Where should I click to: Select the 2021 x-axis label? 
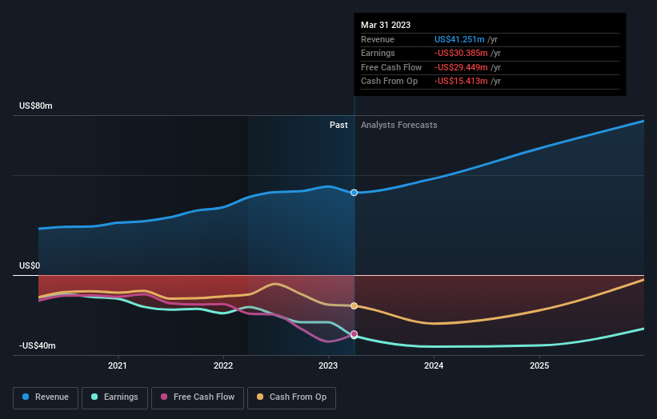pyautogui.click(x=118, y=365)
